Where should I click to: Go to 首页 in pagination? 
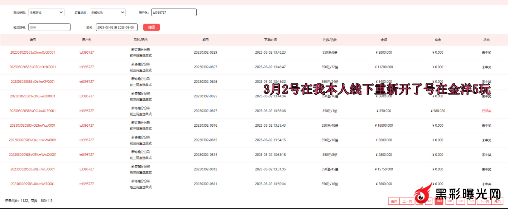(394, 201)
